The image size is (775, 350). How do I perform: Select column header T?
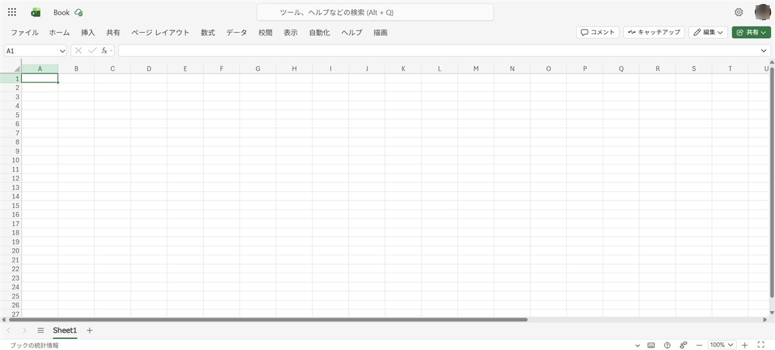pos(730,69)
